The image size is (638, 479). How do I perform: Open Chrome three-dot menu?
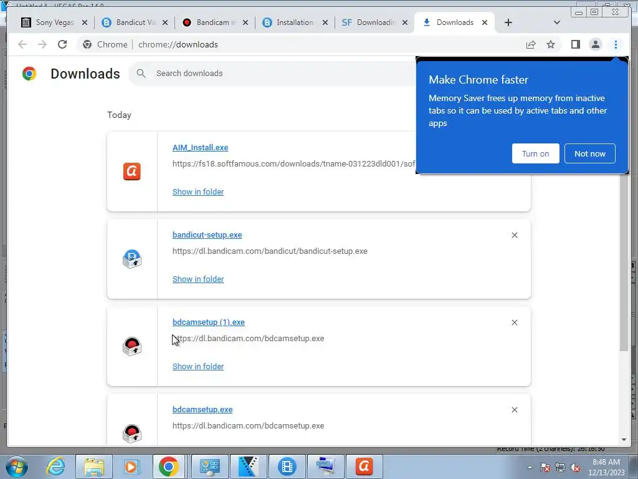(x=616, y=44)
